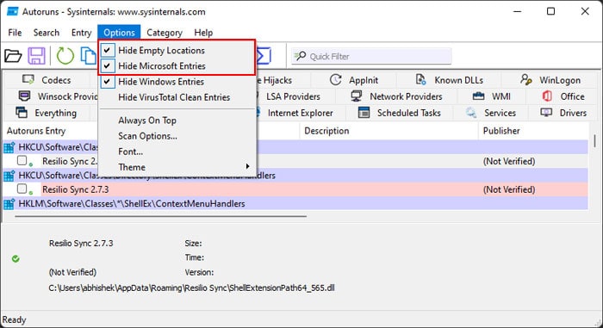The image size is (603, 328).
Task: Toggle Hide Microsoft Entries option
Action: coord(177,65)
